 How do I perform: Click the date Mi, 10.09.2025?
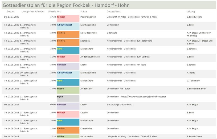[x=11, y=105]
